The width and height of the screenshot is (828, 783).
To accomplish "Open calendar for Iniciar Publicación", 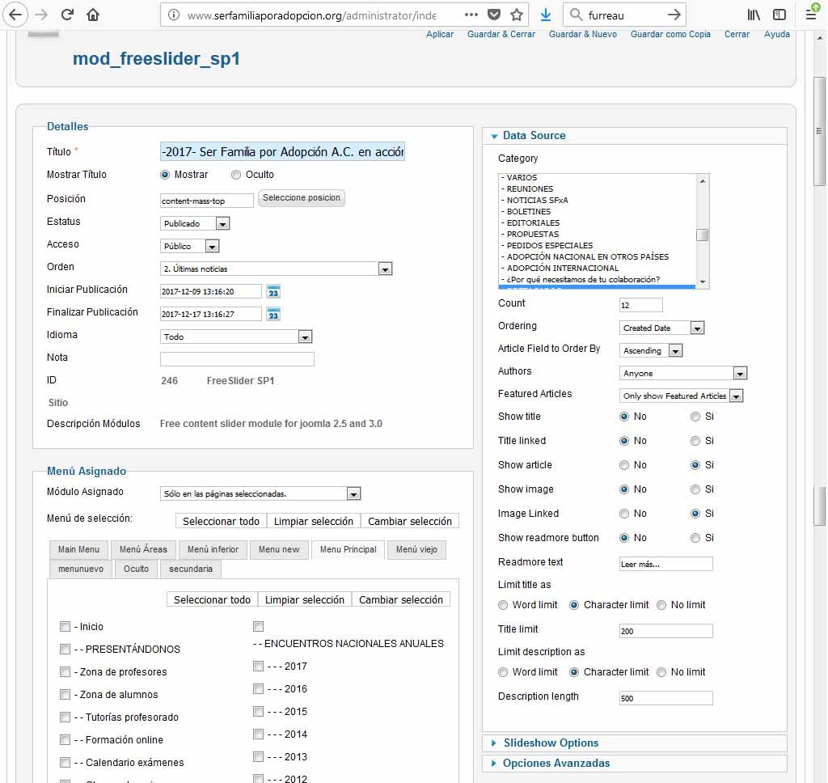I will [x=273, y=292].
